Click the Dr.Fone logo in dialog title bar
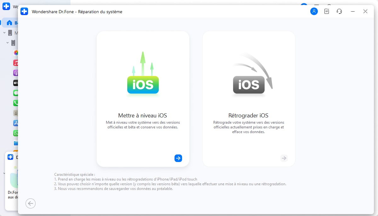 [24, 11]
